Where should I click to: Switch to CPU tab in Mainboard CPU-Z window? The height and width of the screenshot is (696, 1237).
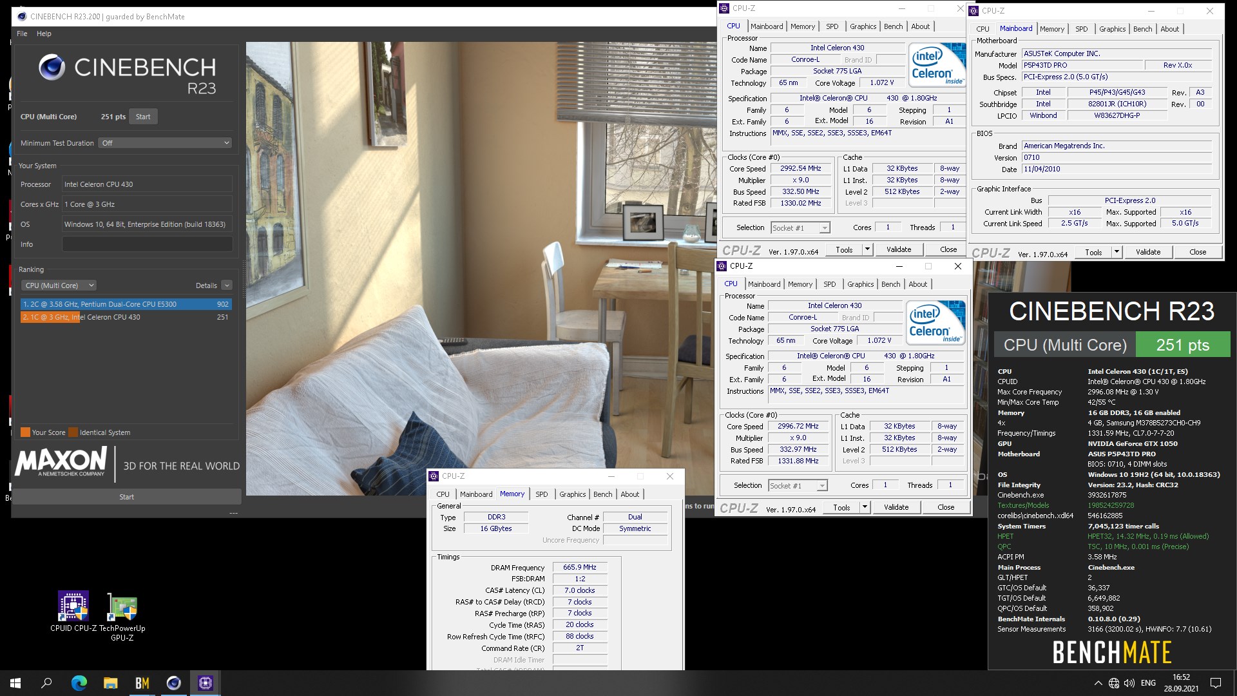tap(983, 29)
